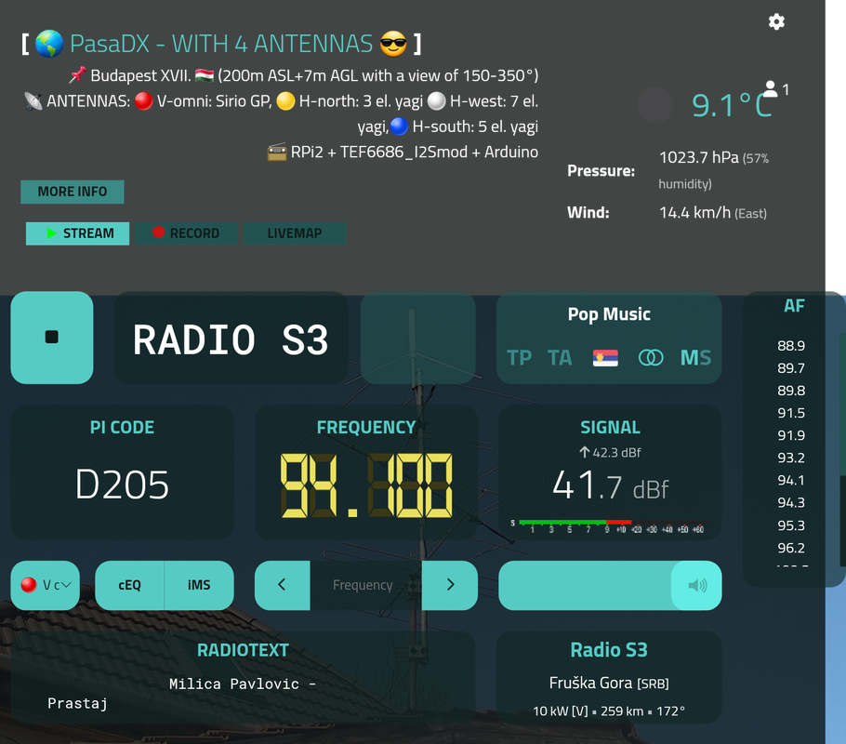
Task: Tune up with the right arrow
Action: (450, 585)
